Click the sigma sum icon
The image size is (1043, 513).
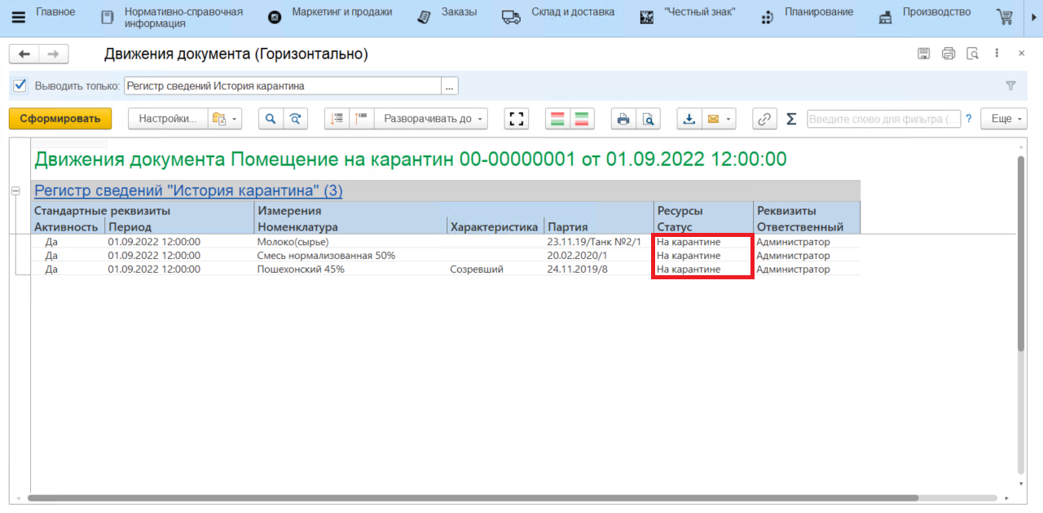(x=790, y=119)
